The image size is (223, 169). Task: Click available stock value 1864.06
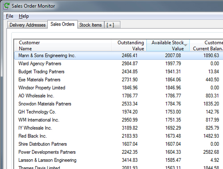point(173,80)
